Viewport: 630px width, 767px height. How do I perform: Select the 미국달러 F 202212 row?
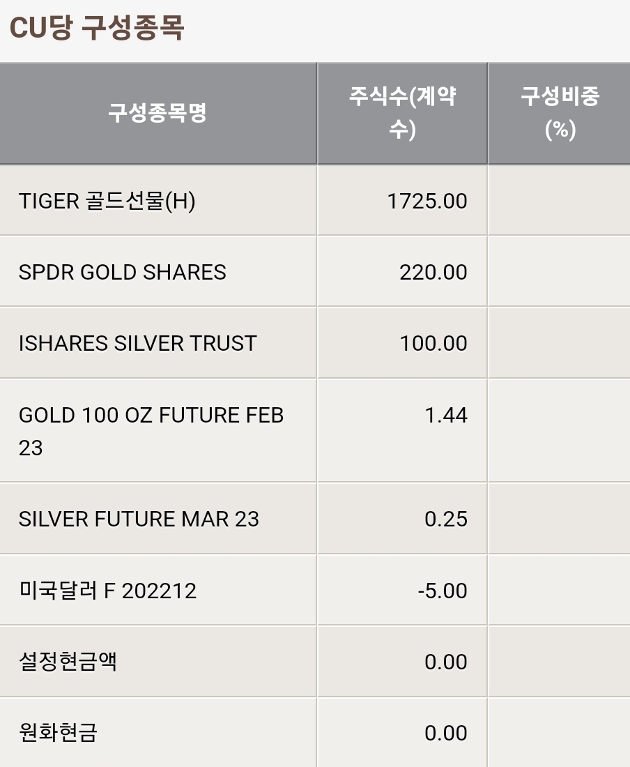pos(315,590)
